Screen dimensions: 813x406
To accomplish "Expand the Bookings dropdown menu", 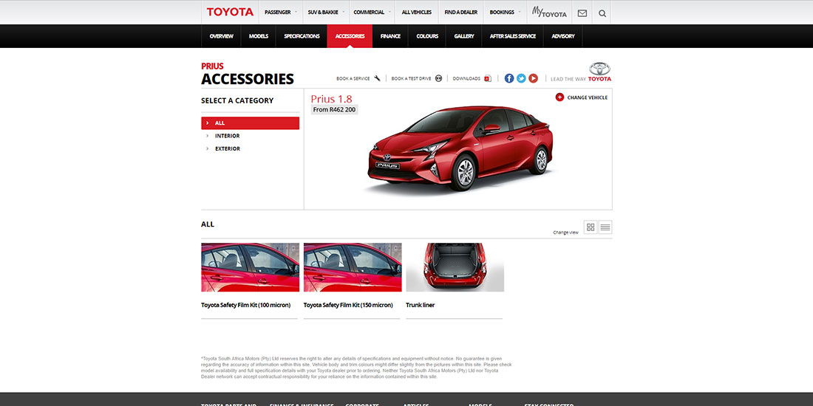I will (505, 13).
